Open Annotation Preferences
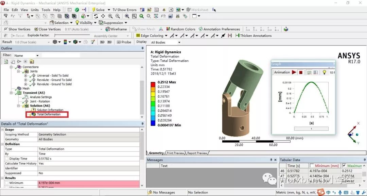Viewport: 367px width, 196px height. (200, 29)
